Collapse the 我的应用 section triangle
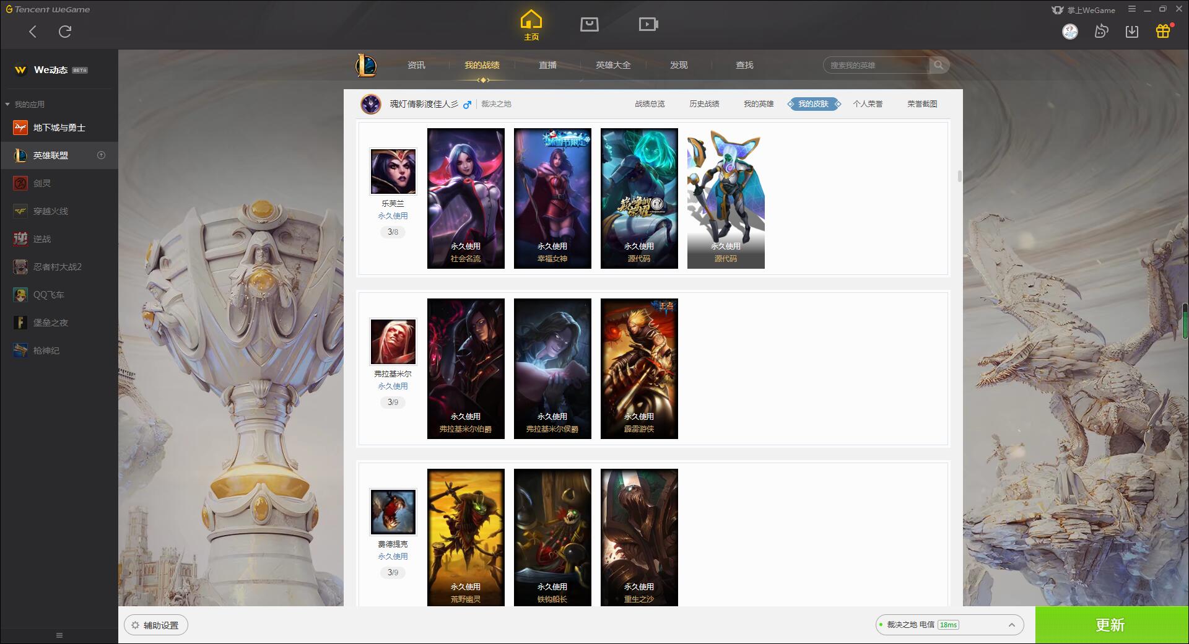 point(7,104)
